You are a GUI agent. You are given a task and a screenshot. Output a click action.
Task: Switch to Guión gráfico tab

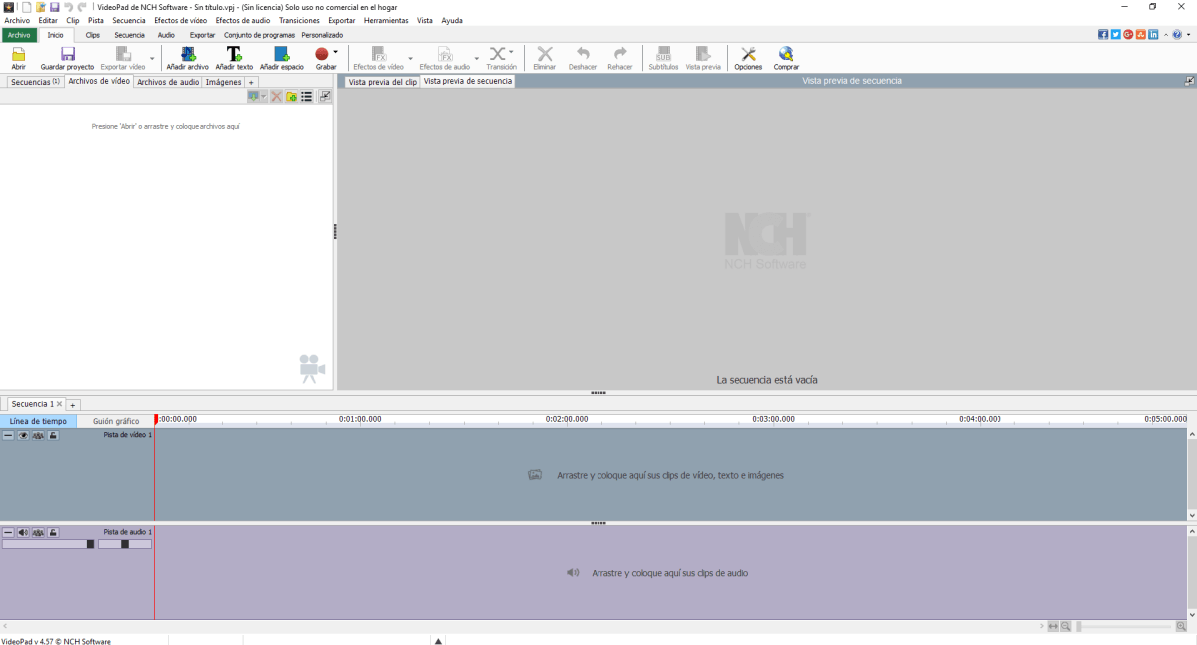coord(116,421)
